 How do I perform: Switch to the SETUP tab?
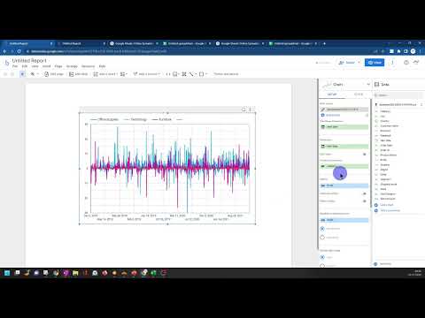coord(332,95)
